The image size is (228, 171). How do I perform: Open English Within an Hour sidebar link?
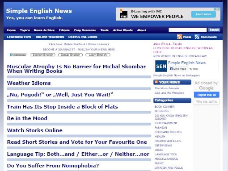(183, 50)
